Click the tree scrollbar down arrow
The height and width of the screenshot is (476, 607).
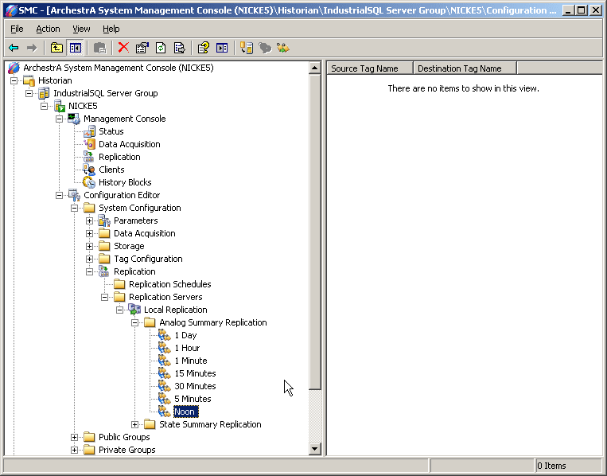pos(315,449)
